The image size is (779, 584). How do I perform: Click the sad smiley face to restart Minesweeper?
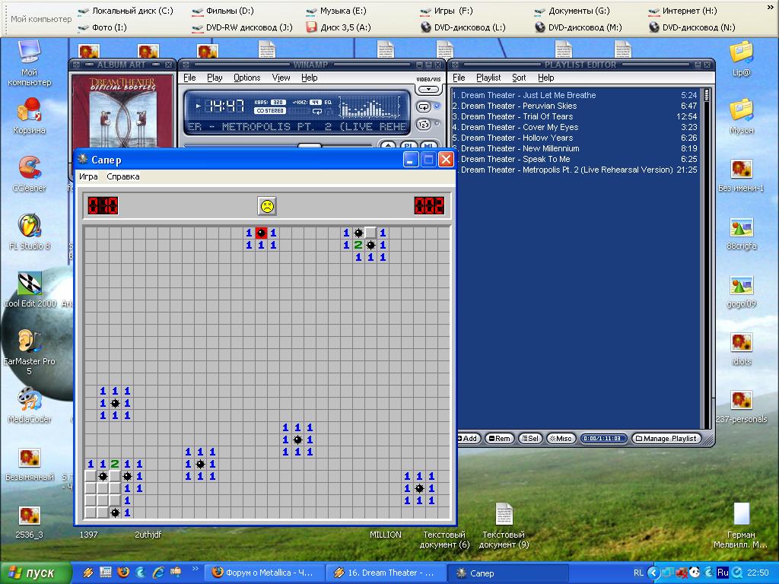tap(267, 205)
